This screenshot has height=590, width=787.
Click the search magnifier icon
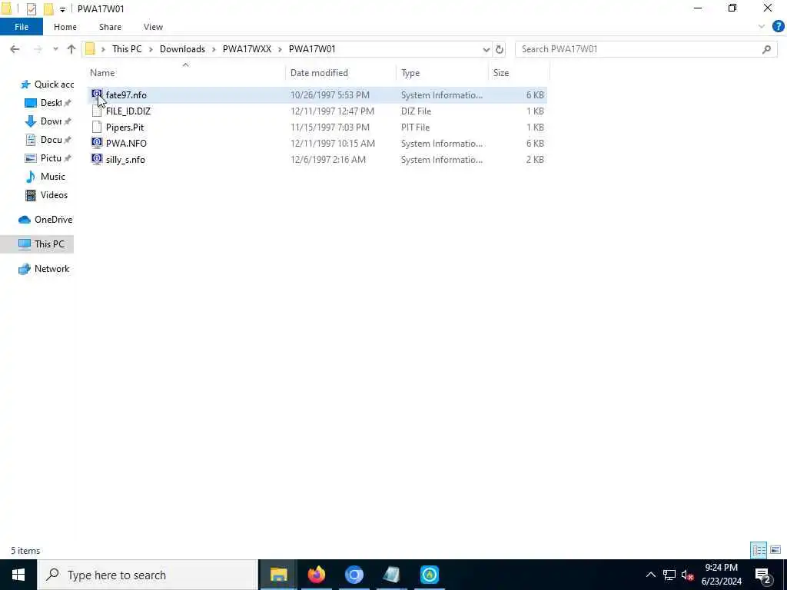[766, 49]
